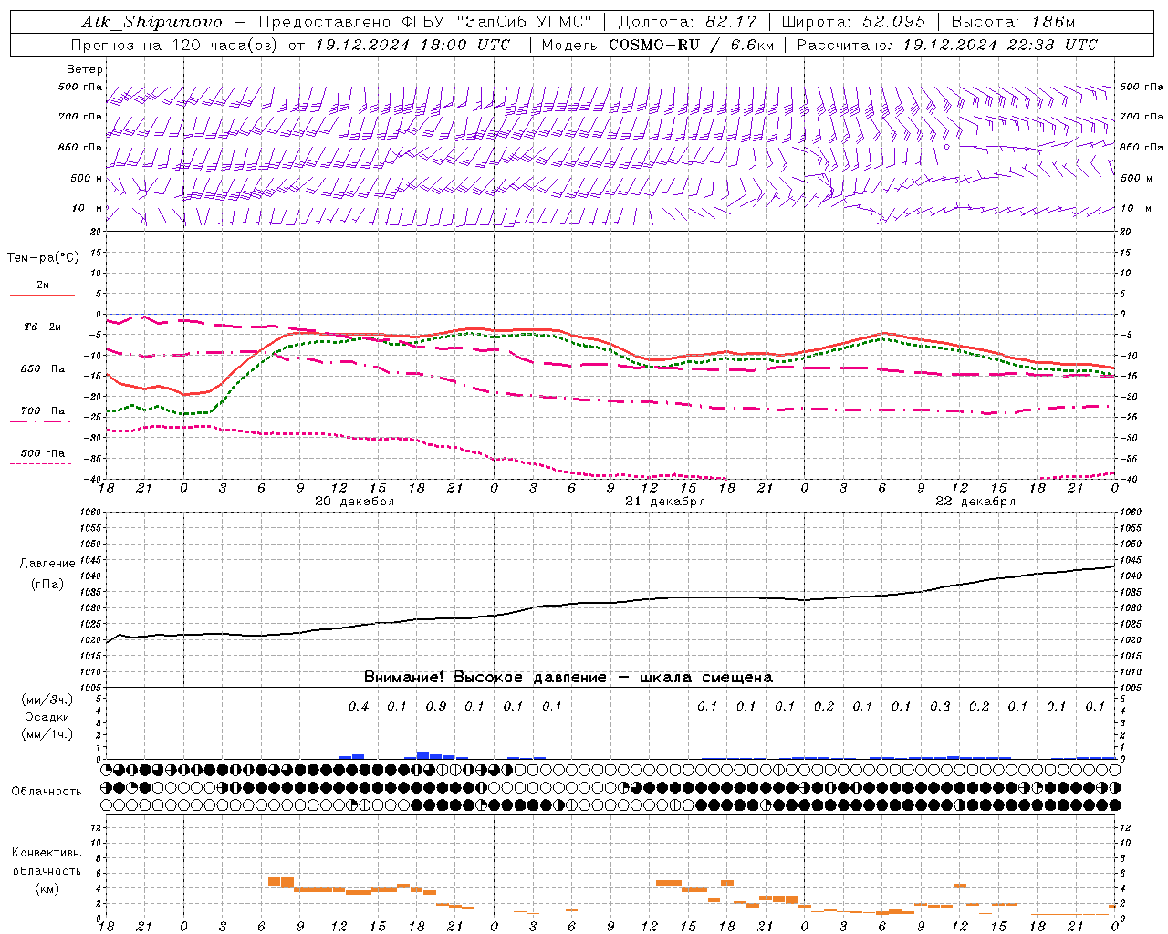Click the 0.9 precipitation value
Viewport: 1168px width, 934px height.
pos(436,706)
